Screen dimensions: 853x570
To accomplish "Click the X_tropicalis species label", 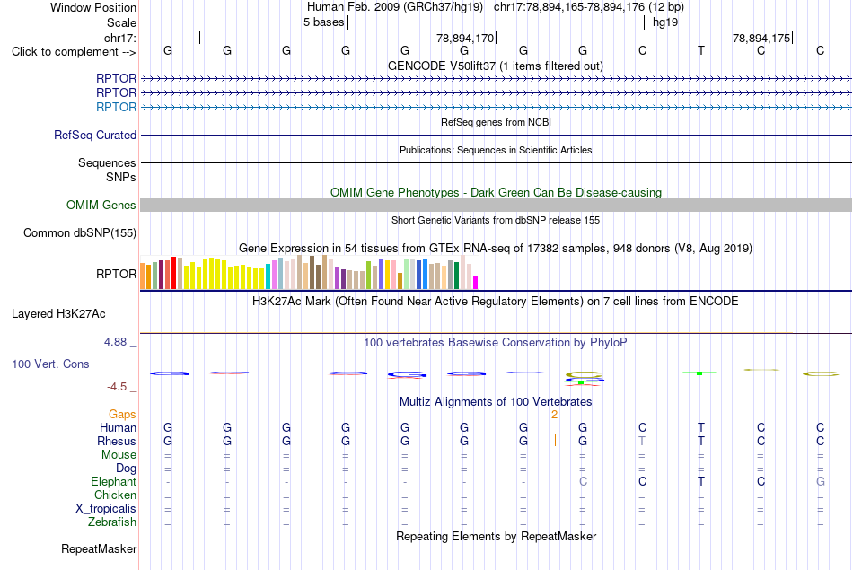I will pos(106,509).
